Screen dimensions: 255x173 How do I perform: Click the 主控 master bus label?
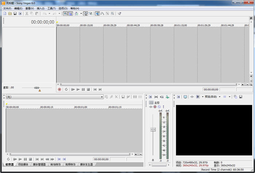point(157,103)
